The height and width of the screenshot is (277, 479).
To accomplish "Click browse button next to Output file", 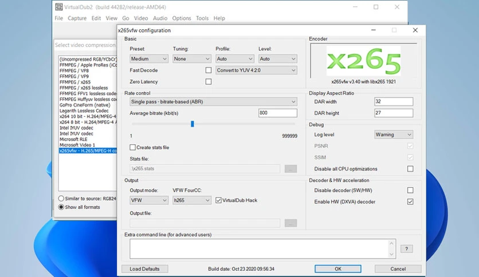I will (290, 223).
